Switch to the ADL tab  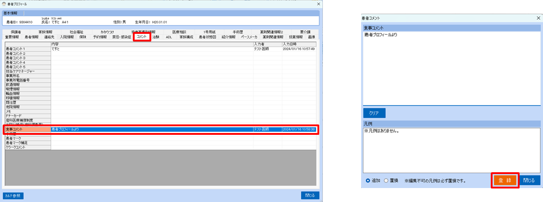169,37
